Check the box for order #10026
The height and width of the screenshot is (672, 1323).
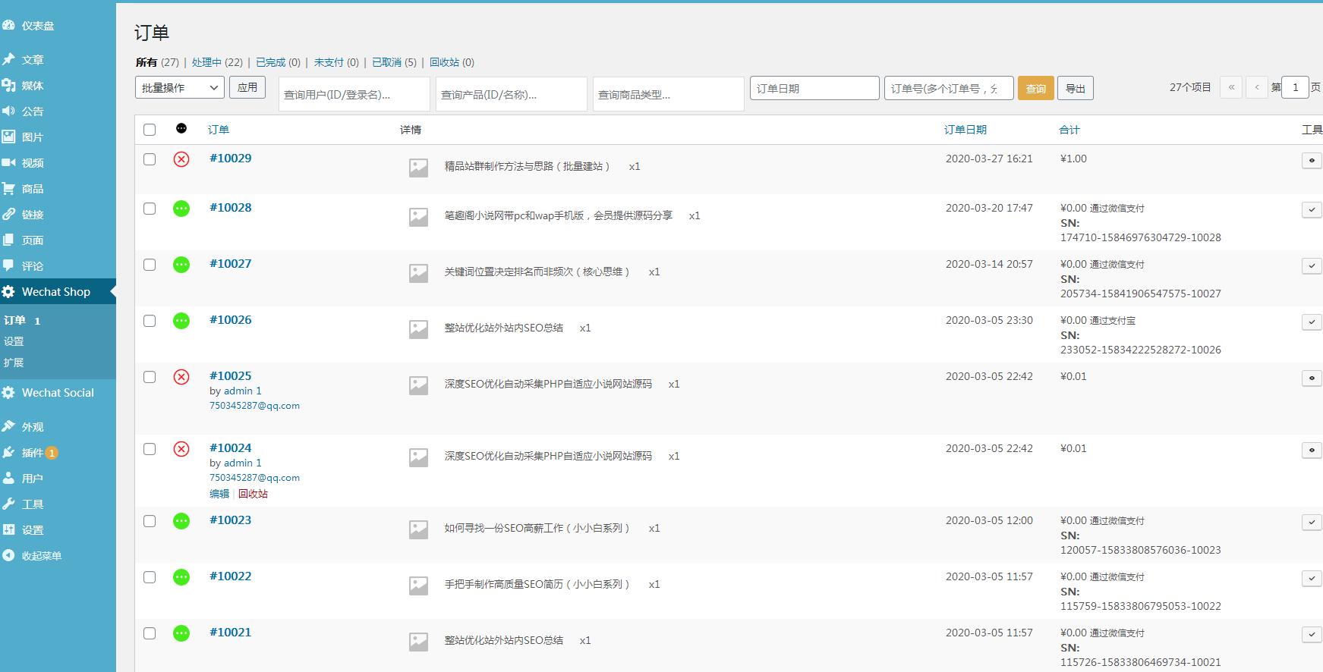[x=150, y=321]
